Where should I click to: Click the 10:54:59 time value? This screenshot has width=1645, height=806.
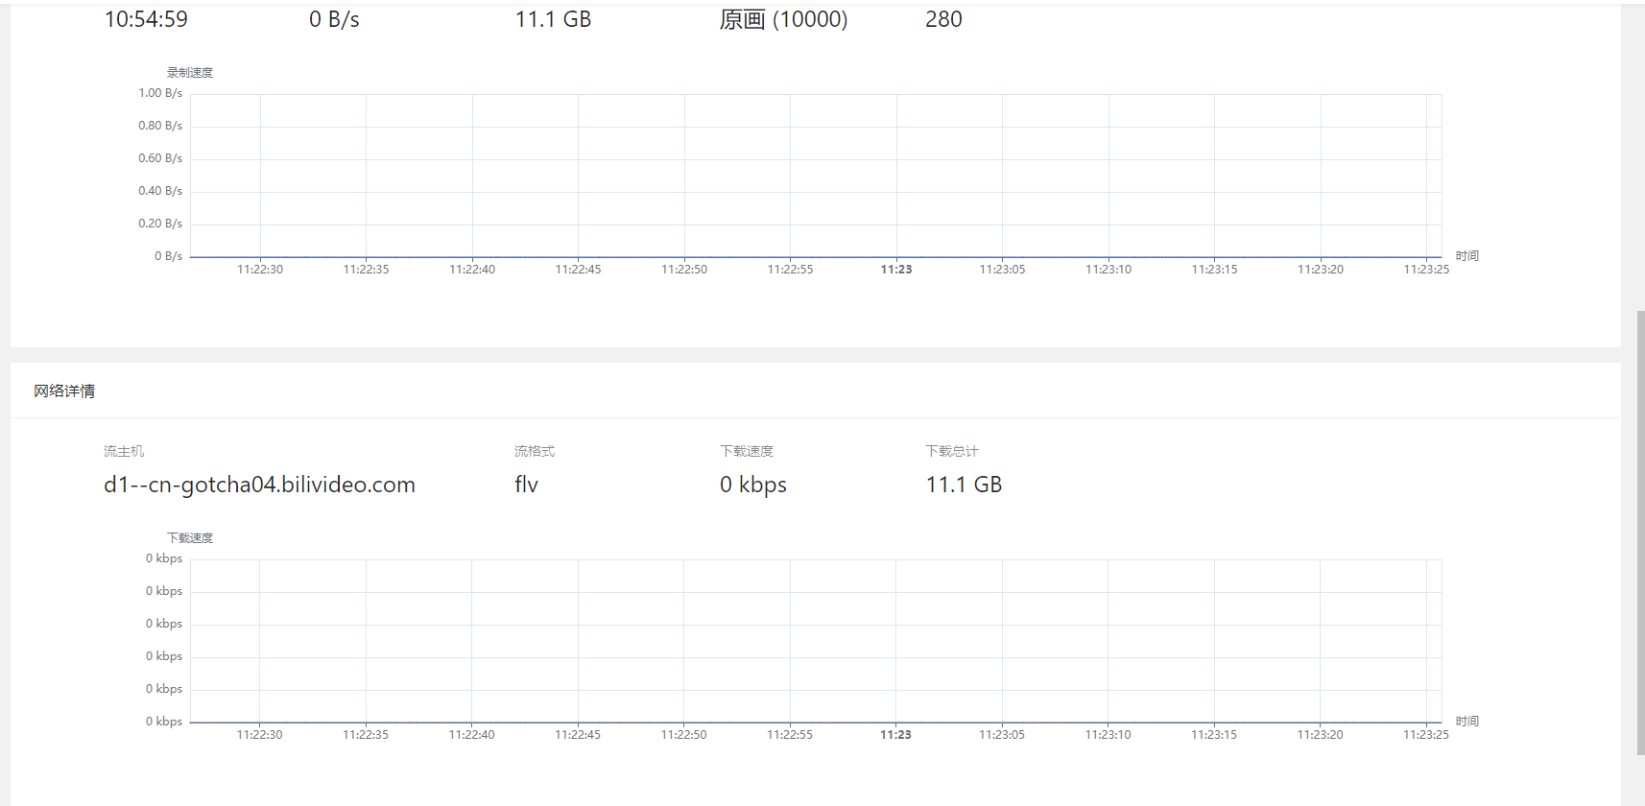coord(146,19)
